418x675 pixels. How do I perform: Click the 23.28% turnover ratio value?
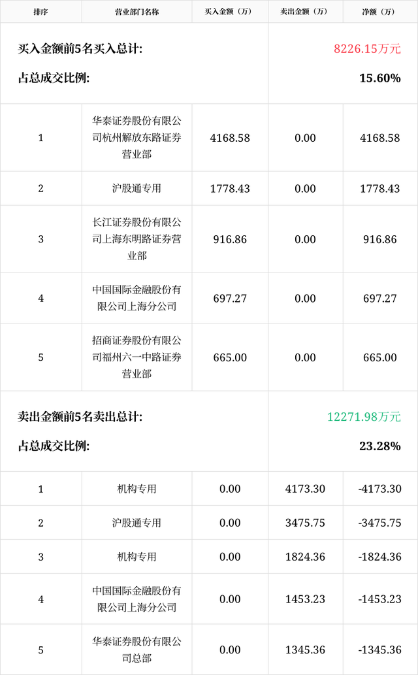379,446
